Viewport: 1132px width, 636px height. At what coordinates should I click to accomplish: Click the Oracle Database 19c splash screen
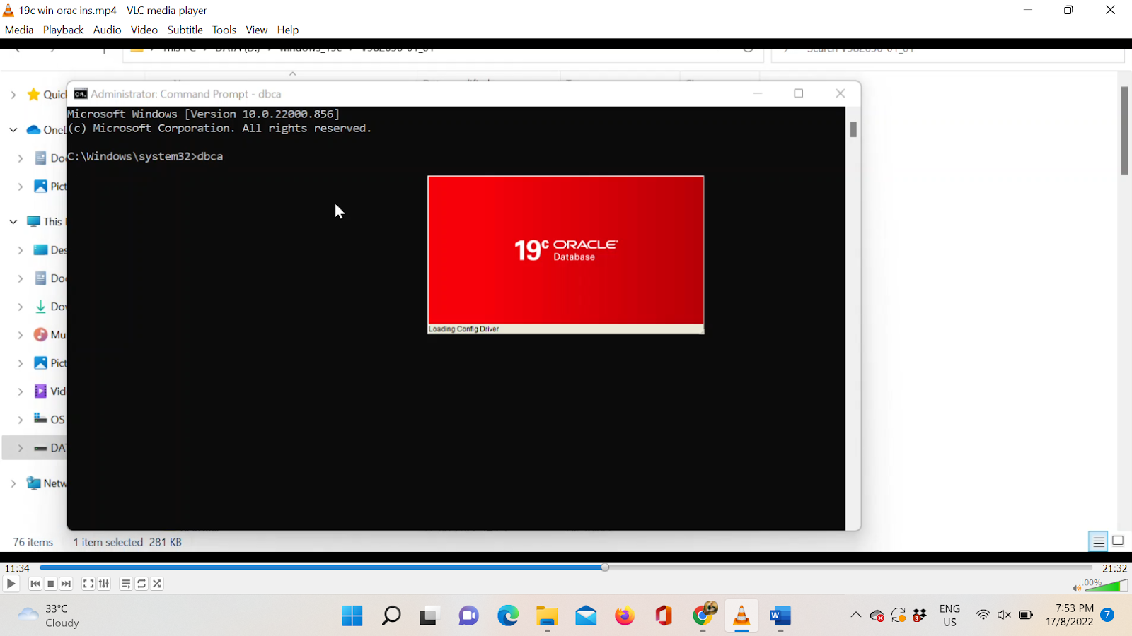coord(566,254)
